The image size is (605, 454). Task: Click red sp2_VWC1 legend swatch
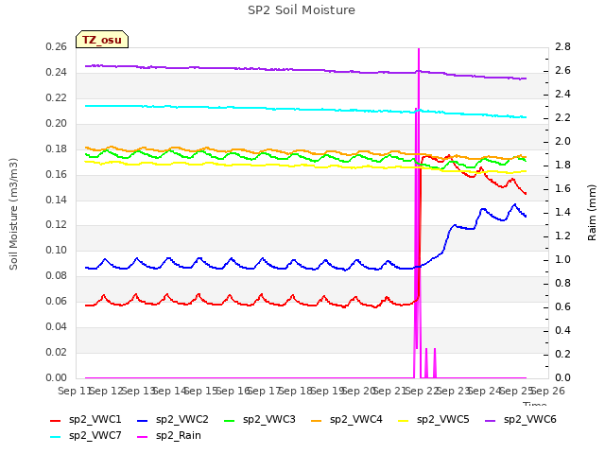(56, 420)
